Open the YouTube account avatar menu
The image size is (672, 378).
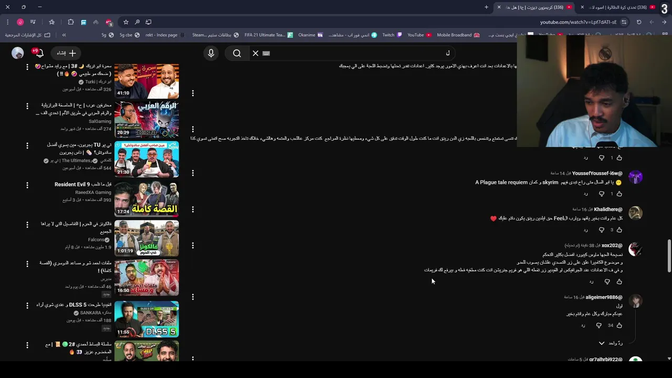[x=18, y=53]
